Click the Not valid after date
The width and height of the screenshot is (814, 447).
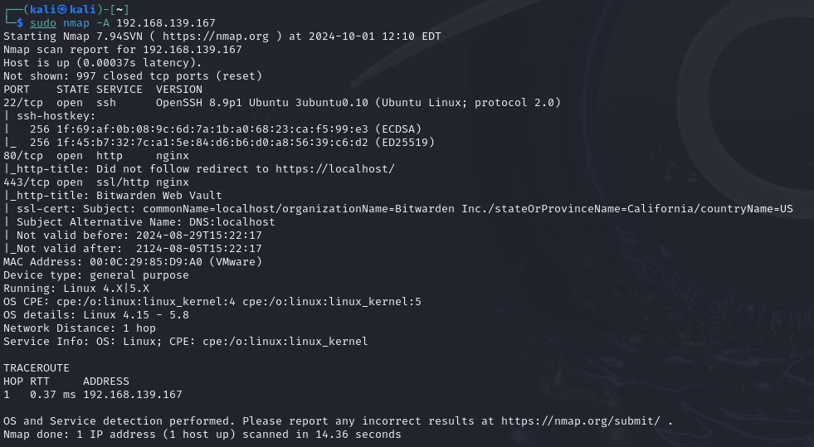coord(199,249)
